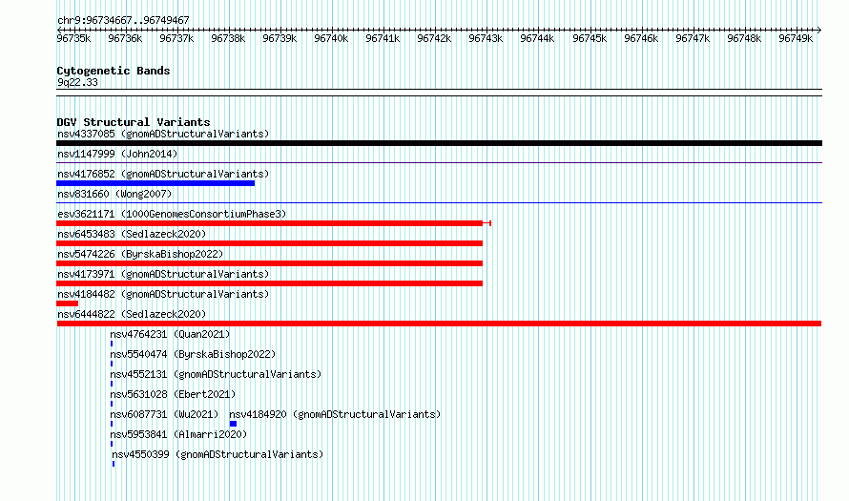Viewport: 849px width, 501px height.
Task: Click the 96749k ruler tick label
Action: coord(796,38)
